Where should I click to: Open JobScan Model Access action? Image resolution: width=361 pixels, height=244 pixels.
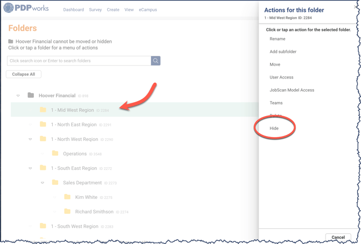[291, 90]
